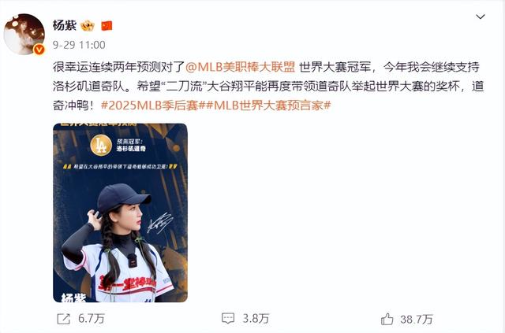The height and width of the screenshot is (333, 505).
Task: Click the repost count 6.7万
Action: [x=92, y=319]
